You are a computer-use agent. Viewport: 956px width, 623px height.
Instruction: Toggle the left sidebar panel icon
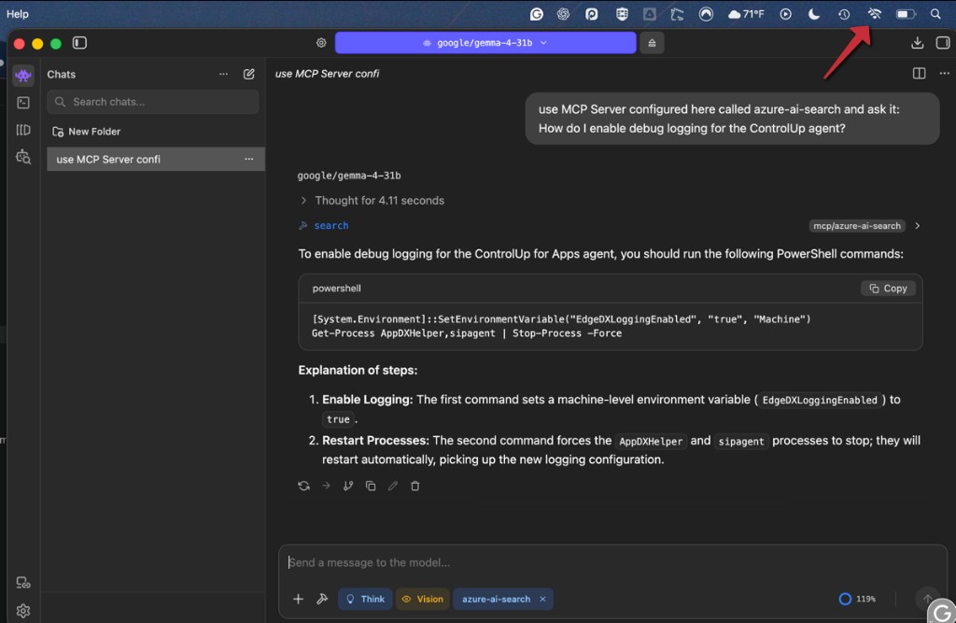tap(80, 43)
